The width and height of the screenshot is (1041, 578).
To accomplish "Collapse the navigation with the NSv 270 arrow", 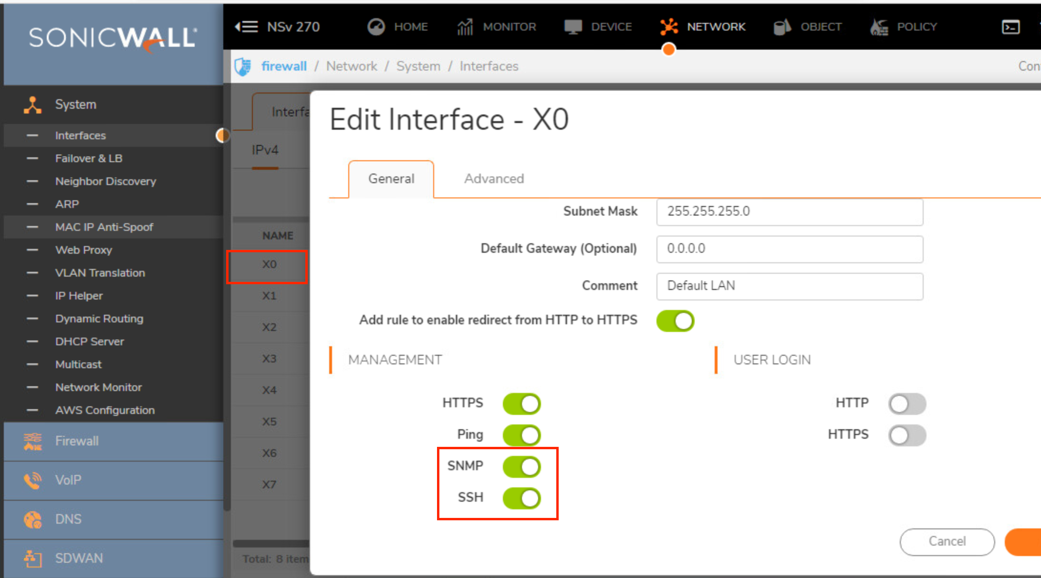I will [246, 27].
